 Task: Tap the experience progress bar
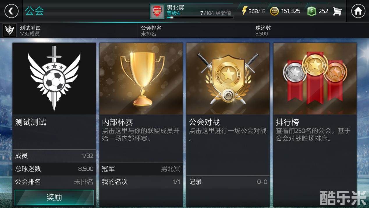coord(200,17)
